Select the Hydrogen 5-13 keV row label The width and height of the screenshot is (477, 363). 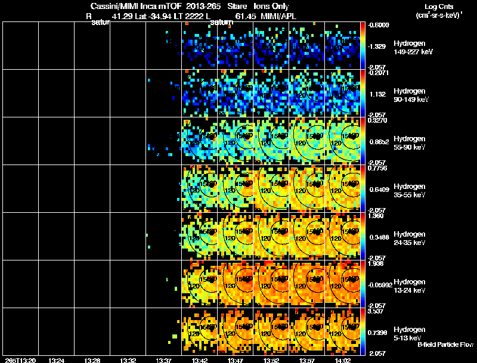pyautogui.click(x=410, y=334)
